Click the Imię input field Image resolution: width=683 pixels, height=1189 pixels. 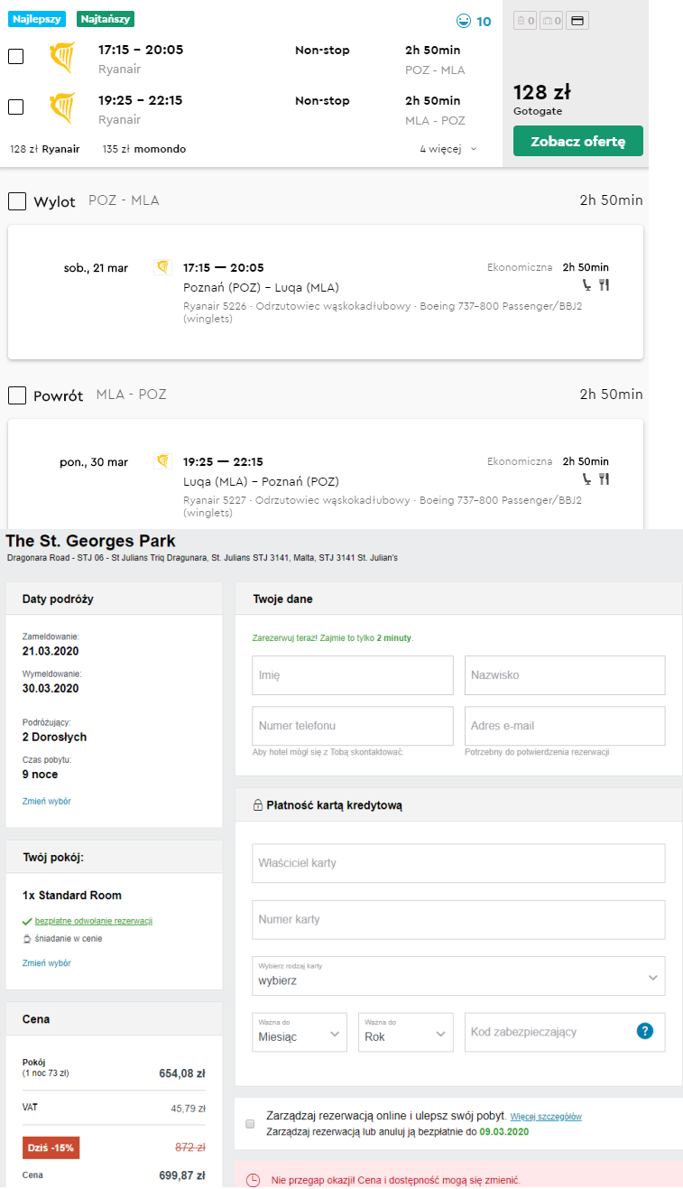point(353,675)
